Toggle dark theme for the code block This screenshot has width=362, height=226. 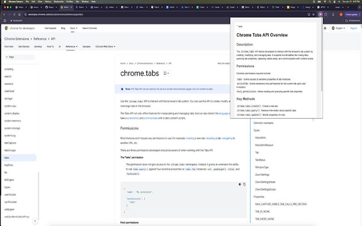pyautogui.click(x=240, y=184)
